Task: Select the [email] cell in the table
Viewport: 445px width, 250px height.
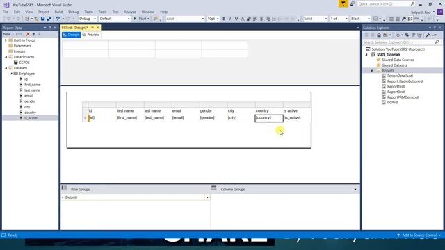Action: click(x=186, y=118)
